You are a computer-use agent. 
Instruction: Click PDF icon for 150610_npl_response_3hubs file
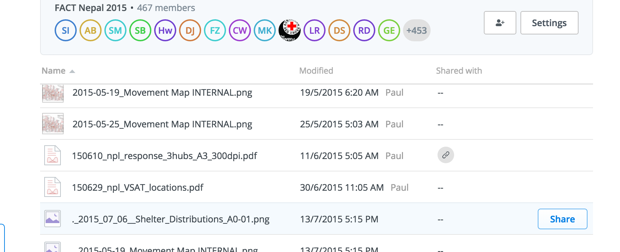tap(53, 155)
